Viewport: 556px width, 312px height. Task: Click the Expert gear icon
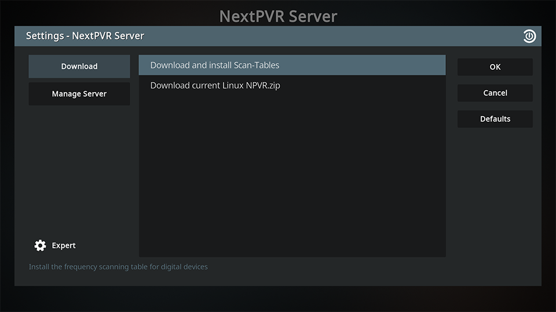[40, 246]
